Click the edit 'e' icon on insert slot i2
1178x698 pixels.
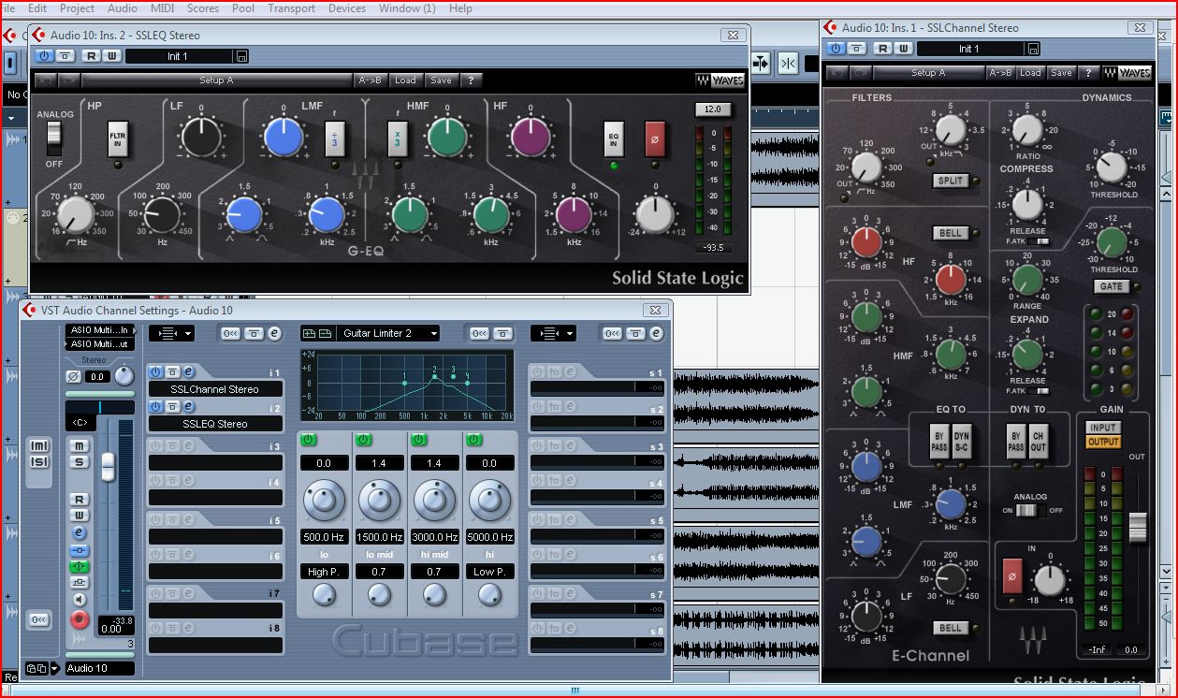(x=188, y=407)
